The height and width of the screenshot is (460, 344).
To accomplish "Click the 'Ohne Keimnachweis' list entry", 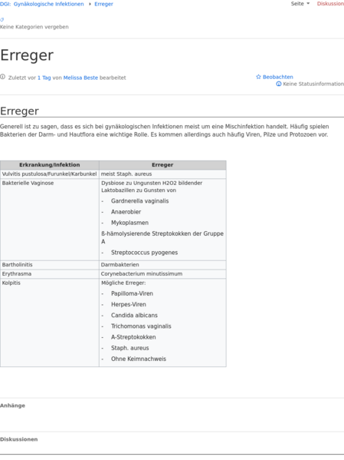I will click(x=139, y=359).
